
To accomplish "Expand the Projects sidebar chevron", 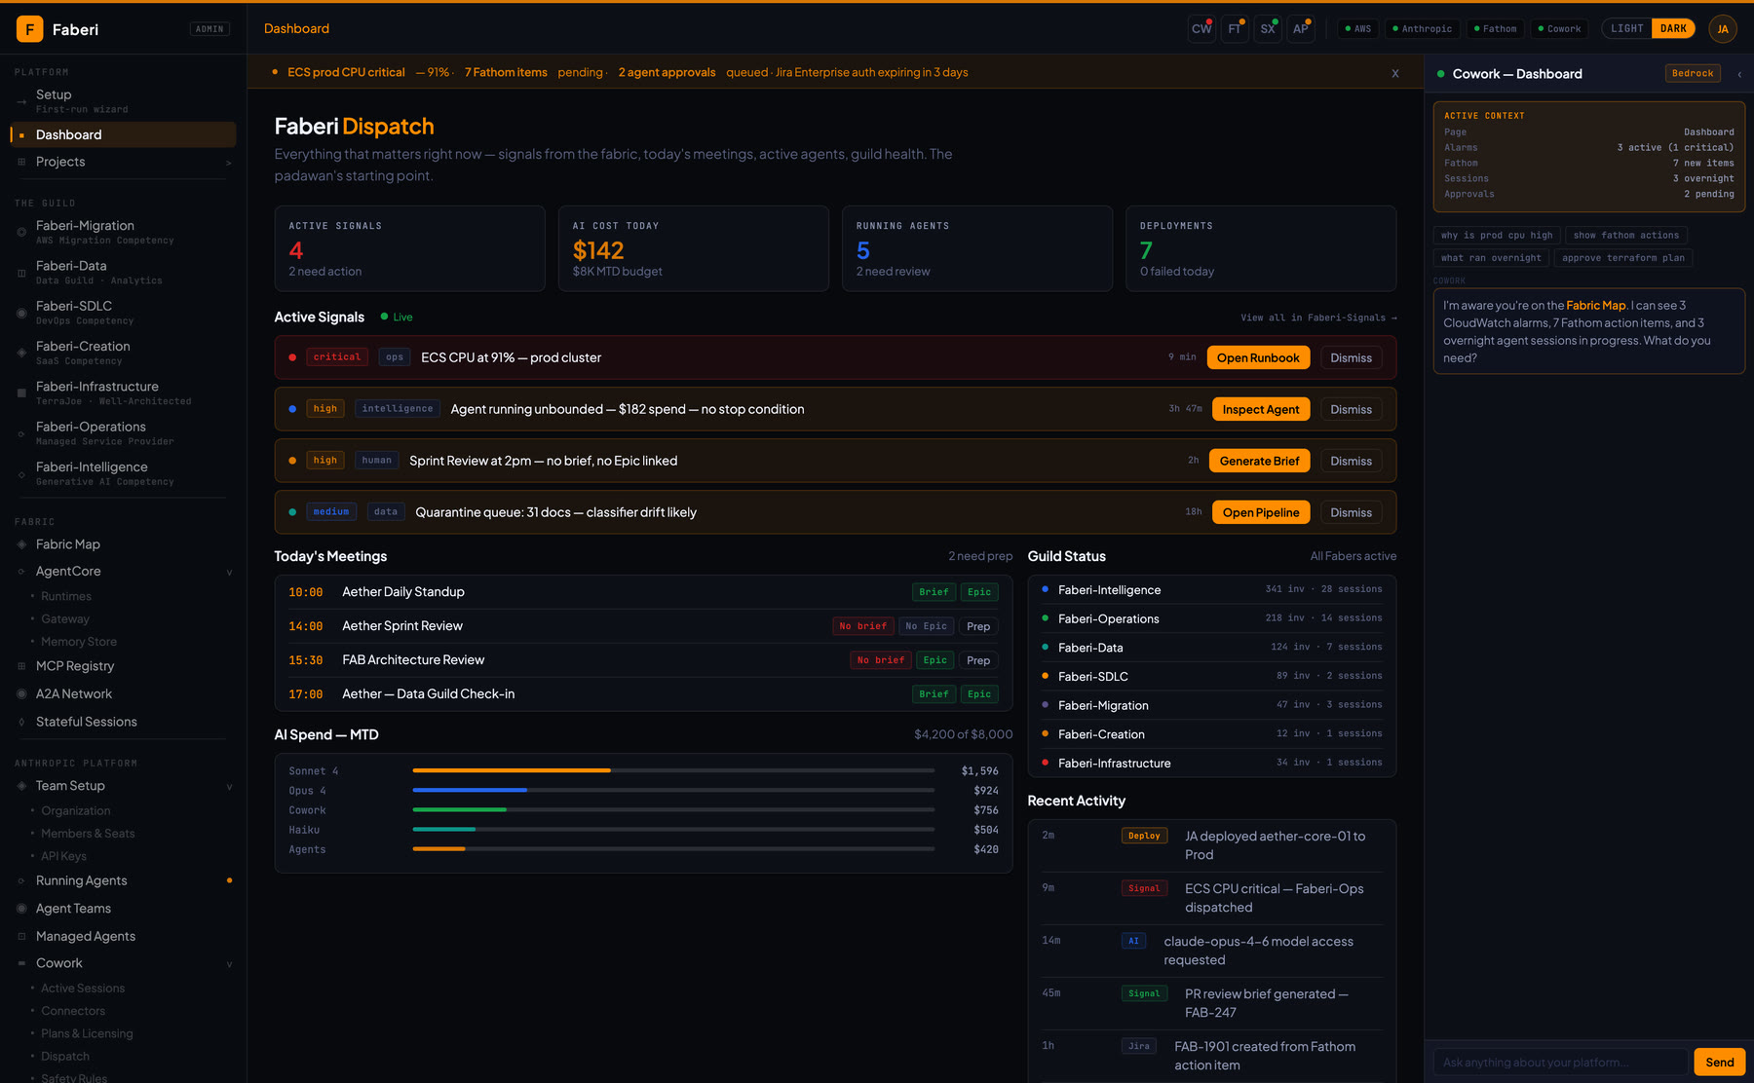I will [229, 163].
